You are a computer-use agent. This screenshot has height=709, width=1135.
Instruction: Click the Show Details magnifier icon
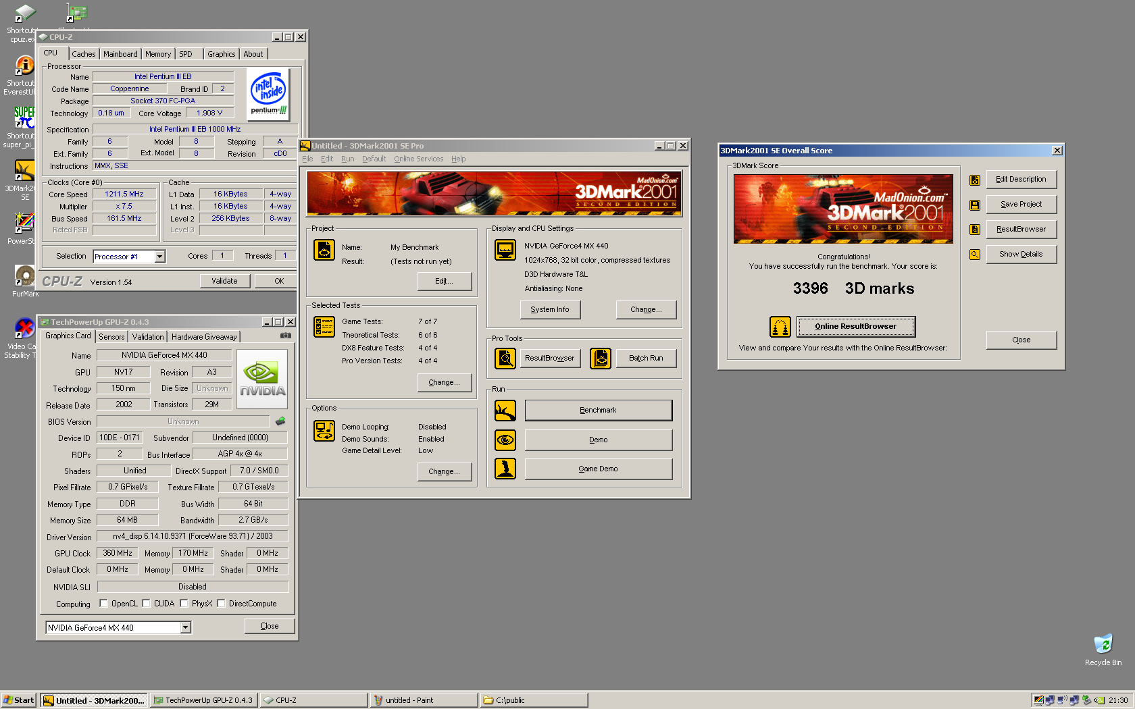click(975, 255)
